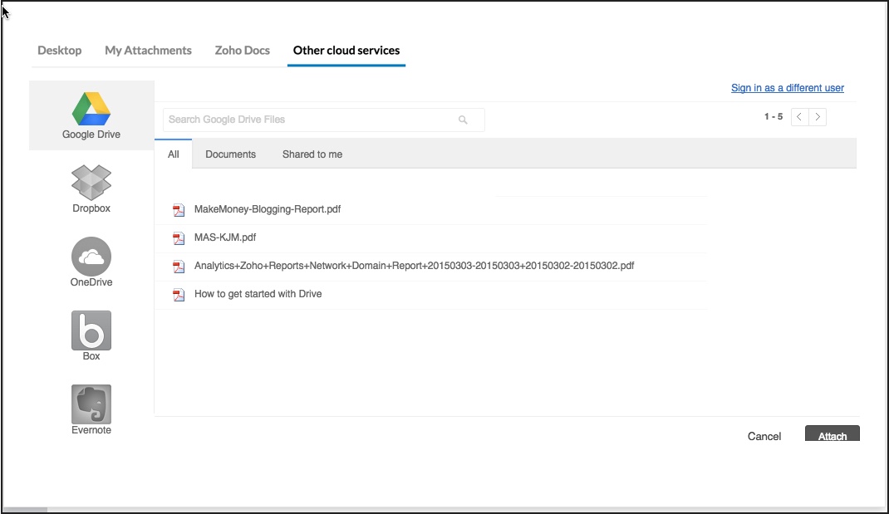Viewport: 889px width, 514px height.
Task: Go to next page of files
Action: 818,117
